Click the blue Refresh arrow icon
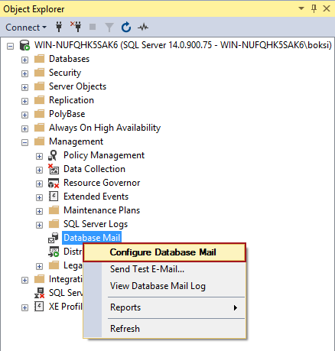335x351 pixels. coord(126,28)
